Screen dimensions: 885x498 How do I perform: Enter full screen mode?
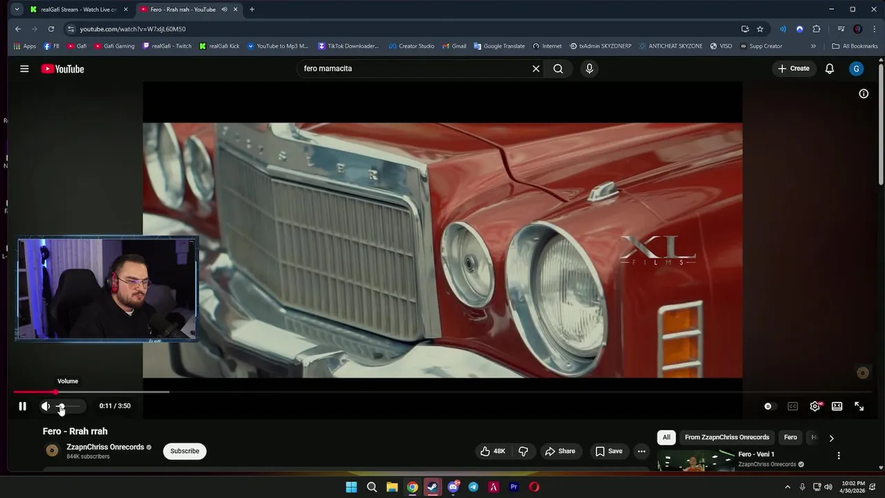coord(859,406)
